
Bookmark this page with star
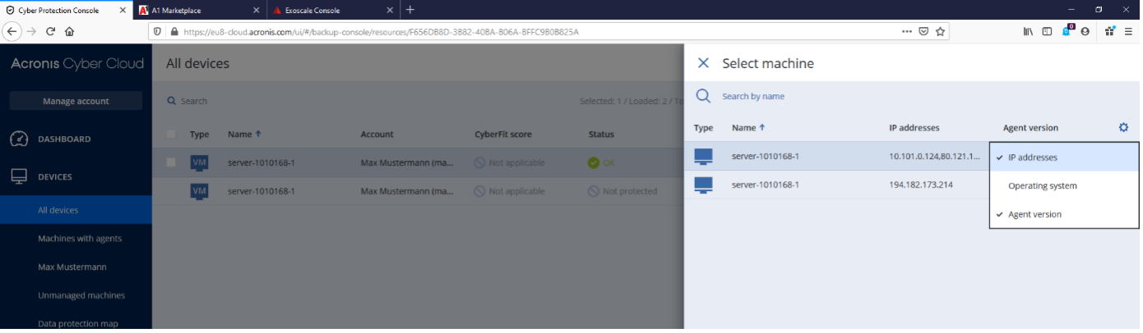tap(941, 31)
